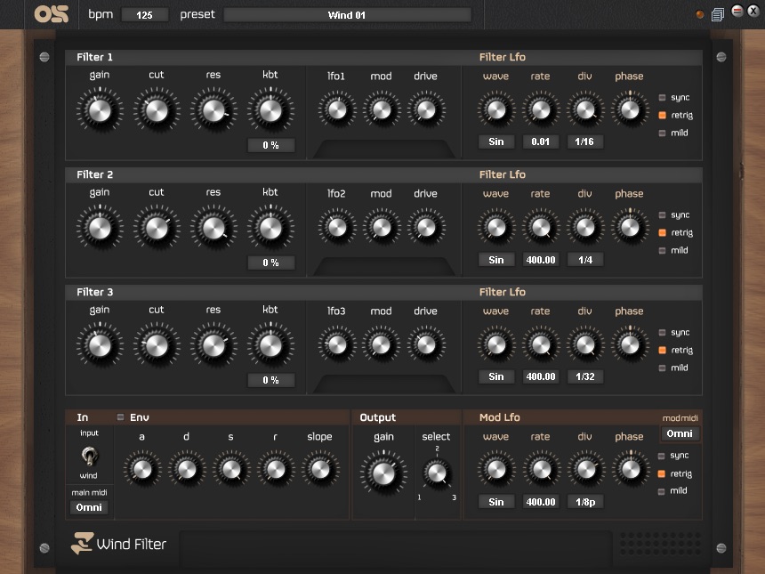Click the Filter 2 mod knob
The width and height of the screenshot is (765, 574).
pos(382,227)
